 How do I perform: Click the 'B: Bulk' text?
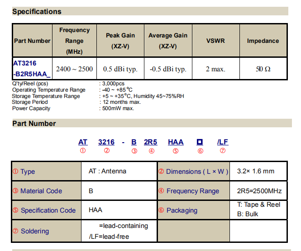pyautogui.click(x=248, y=214)
